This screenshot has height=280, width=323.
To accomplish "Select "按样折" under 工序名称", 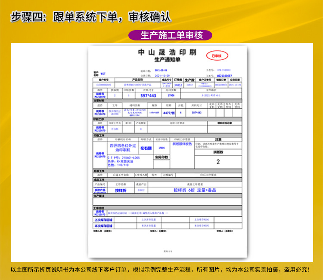I will click(121, 191).
